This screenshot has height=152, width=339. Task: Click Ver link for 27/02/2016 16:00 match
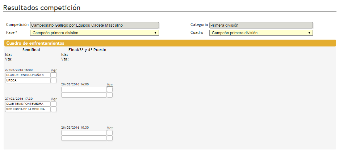click(x=54, y=70)
